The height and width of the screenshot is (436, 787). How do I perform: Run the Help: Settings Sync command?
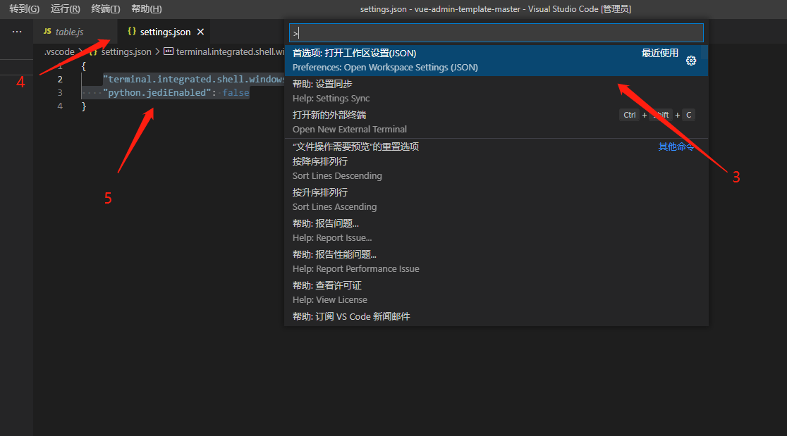coord(496,91)
